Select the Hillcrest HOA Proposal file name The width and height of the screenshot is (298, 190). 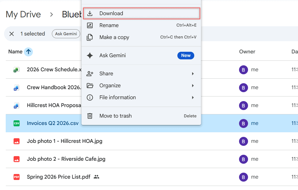click(x=54, y=105)
